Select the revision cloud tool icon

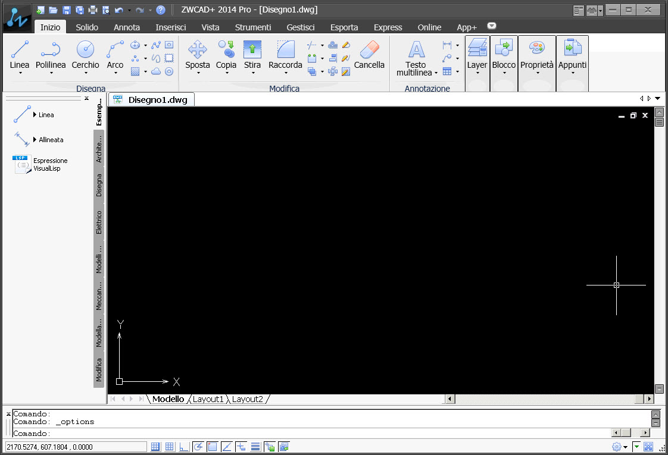(157, 71)
